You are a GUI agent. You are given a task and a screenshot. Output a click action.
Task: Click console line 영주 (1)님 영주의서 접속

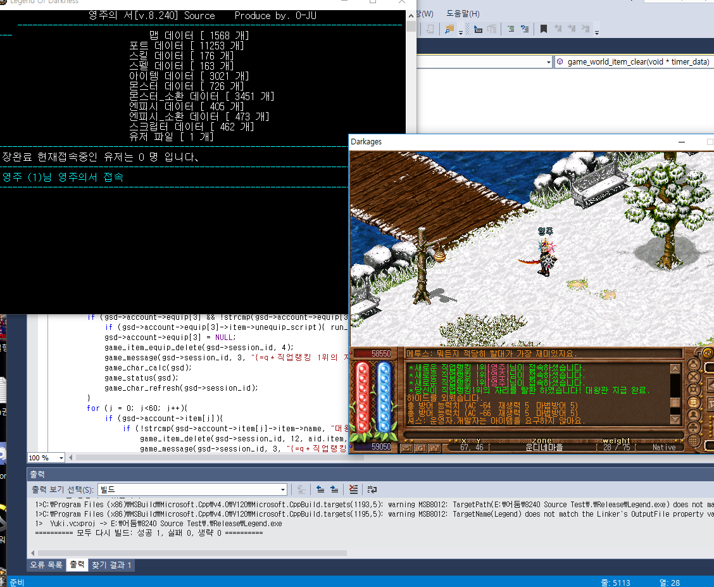click(x=63, y=177)
